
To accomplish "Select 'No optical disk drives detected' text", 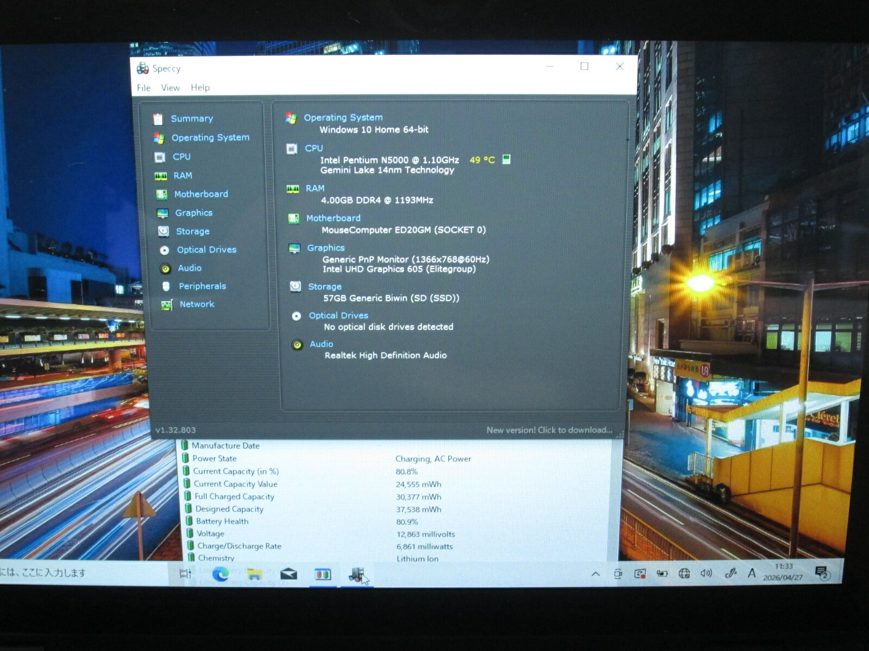I will 388,327.
